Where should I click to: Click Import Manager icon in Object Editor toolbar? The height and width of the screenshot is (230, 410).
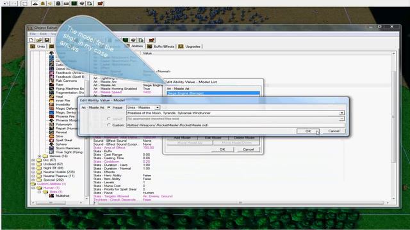coord(141,40)
